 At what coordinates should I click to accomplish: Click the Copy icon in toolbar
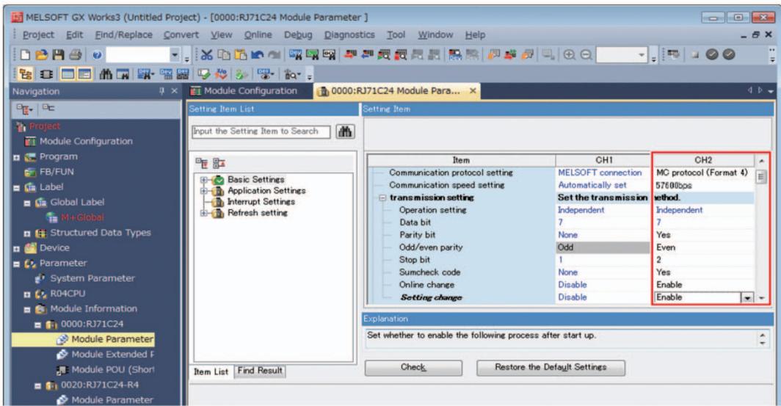pyautogui.click(x=224, y=55)
